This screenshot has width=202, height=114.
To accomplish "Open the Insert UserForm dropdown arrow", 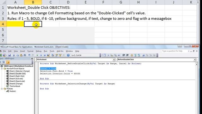I will 6,55.
